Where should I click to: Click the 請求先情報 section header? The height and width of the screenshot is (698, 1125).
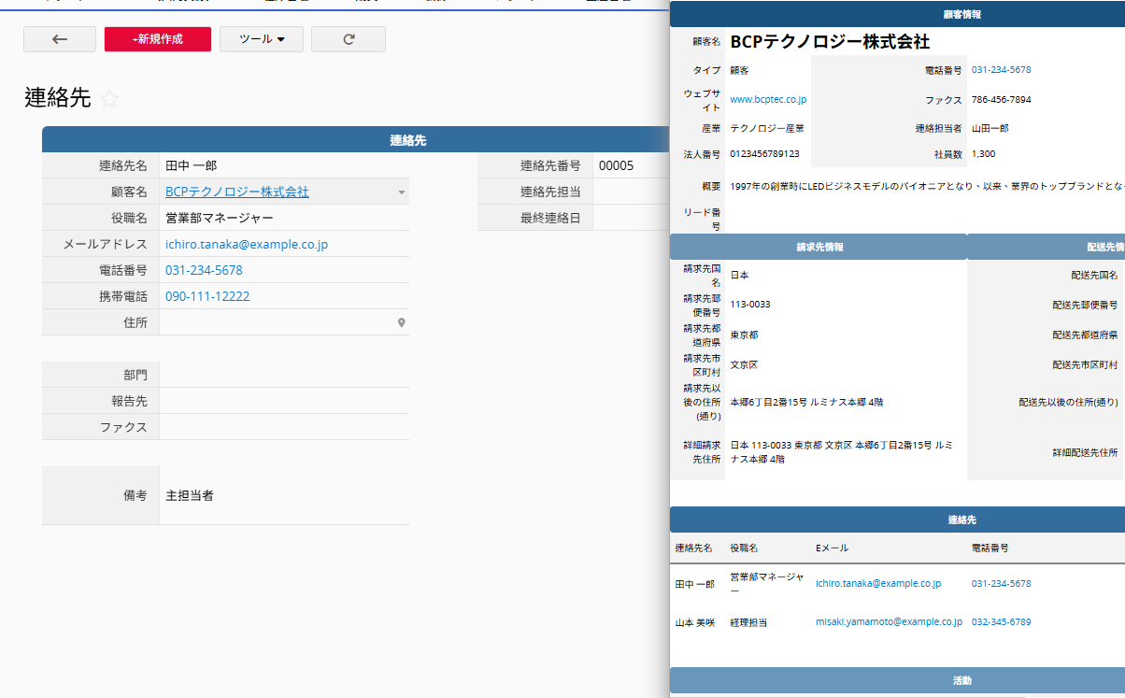pos(819,247)
